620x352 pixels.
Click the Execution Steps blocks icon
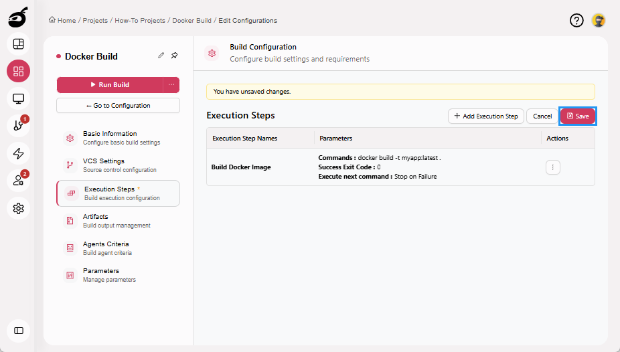tap(72, 193)
